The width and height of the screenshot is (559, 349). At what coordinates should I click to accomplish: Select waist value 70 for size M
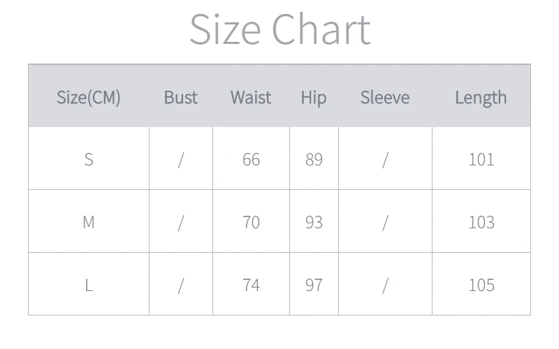(x=251, y=222)
